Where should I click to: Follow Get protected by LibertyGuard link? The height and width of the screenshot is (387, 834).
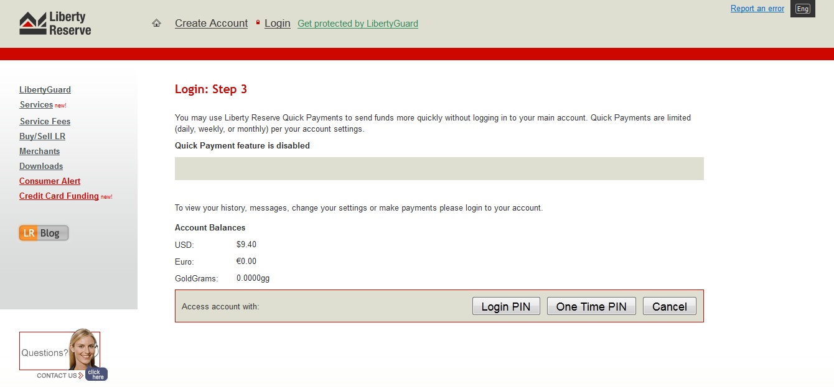coord(358,24)
